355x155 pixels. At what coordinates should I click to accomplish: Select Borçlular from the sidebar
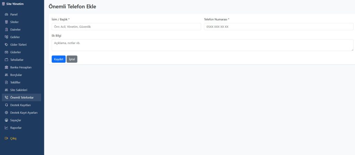[x=16, y=75]
